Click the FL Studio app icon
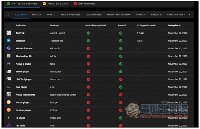The width and height of the screenshot is (200, 129). pos(9,118)
